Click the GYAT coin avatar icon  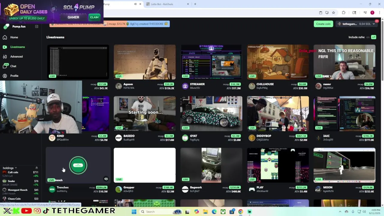pos(185,138)
